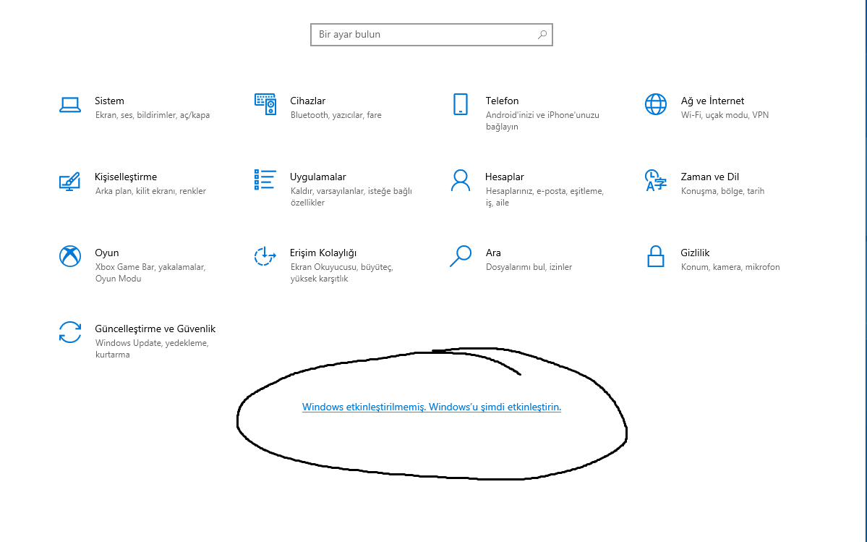867x542 pixels.
Task: Click the search magnifier in the settings box
Action: (542, 35)
